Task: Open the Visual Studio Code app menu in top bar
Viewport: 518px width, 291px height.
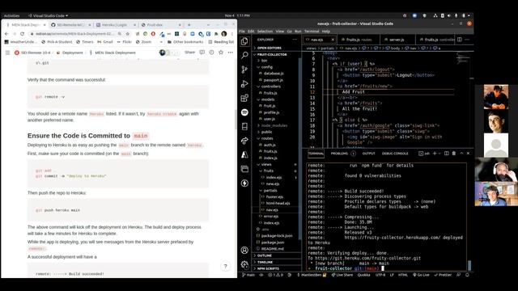Action: click(x=49, y=15)
